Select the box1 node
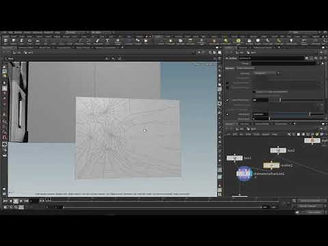 [x=234, y=158]
